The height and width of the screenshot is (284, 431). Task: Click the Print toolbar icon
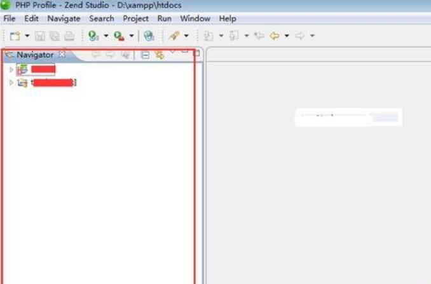click(69, 36)
